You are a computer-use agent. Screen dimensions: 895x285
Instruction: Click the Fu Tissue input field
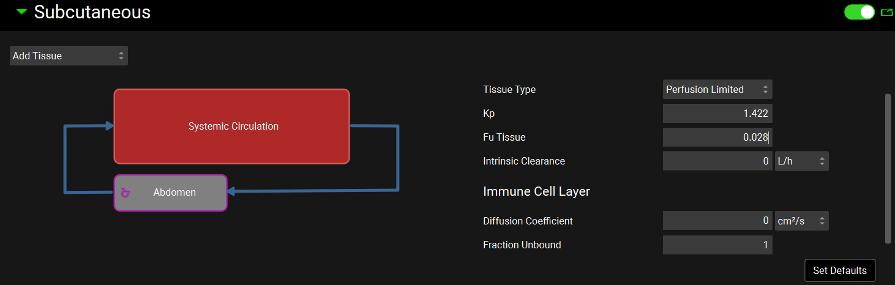coord(717,138)
